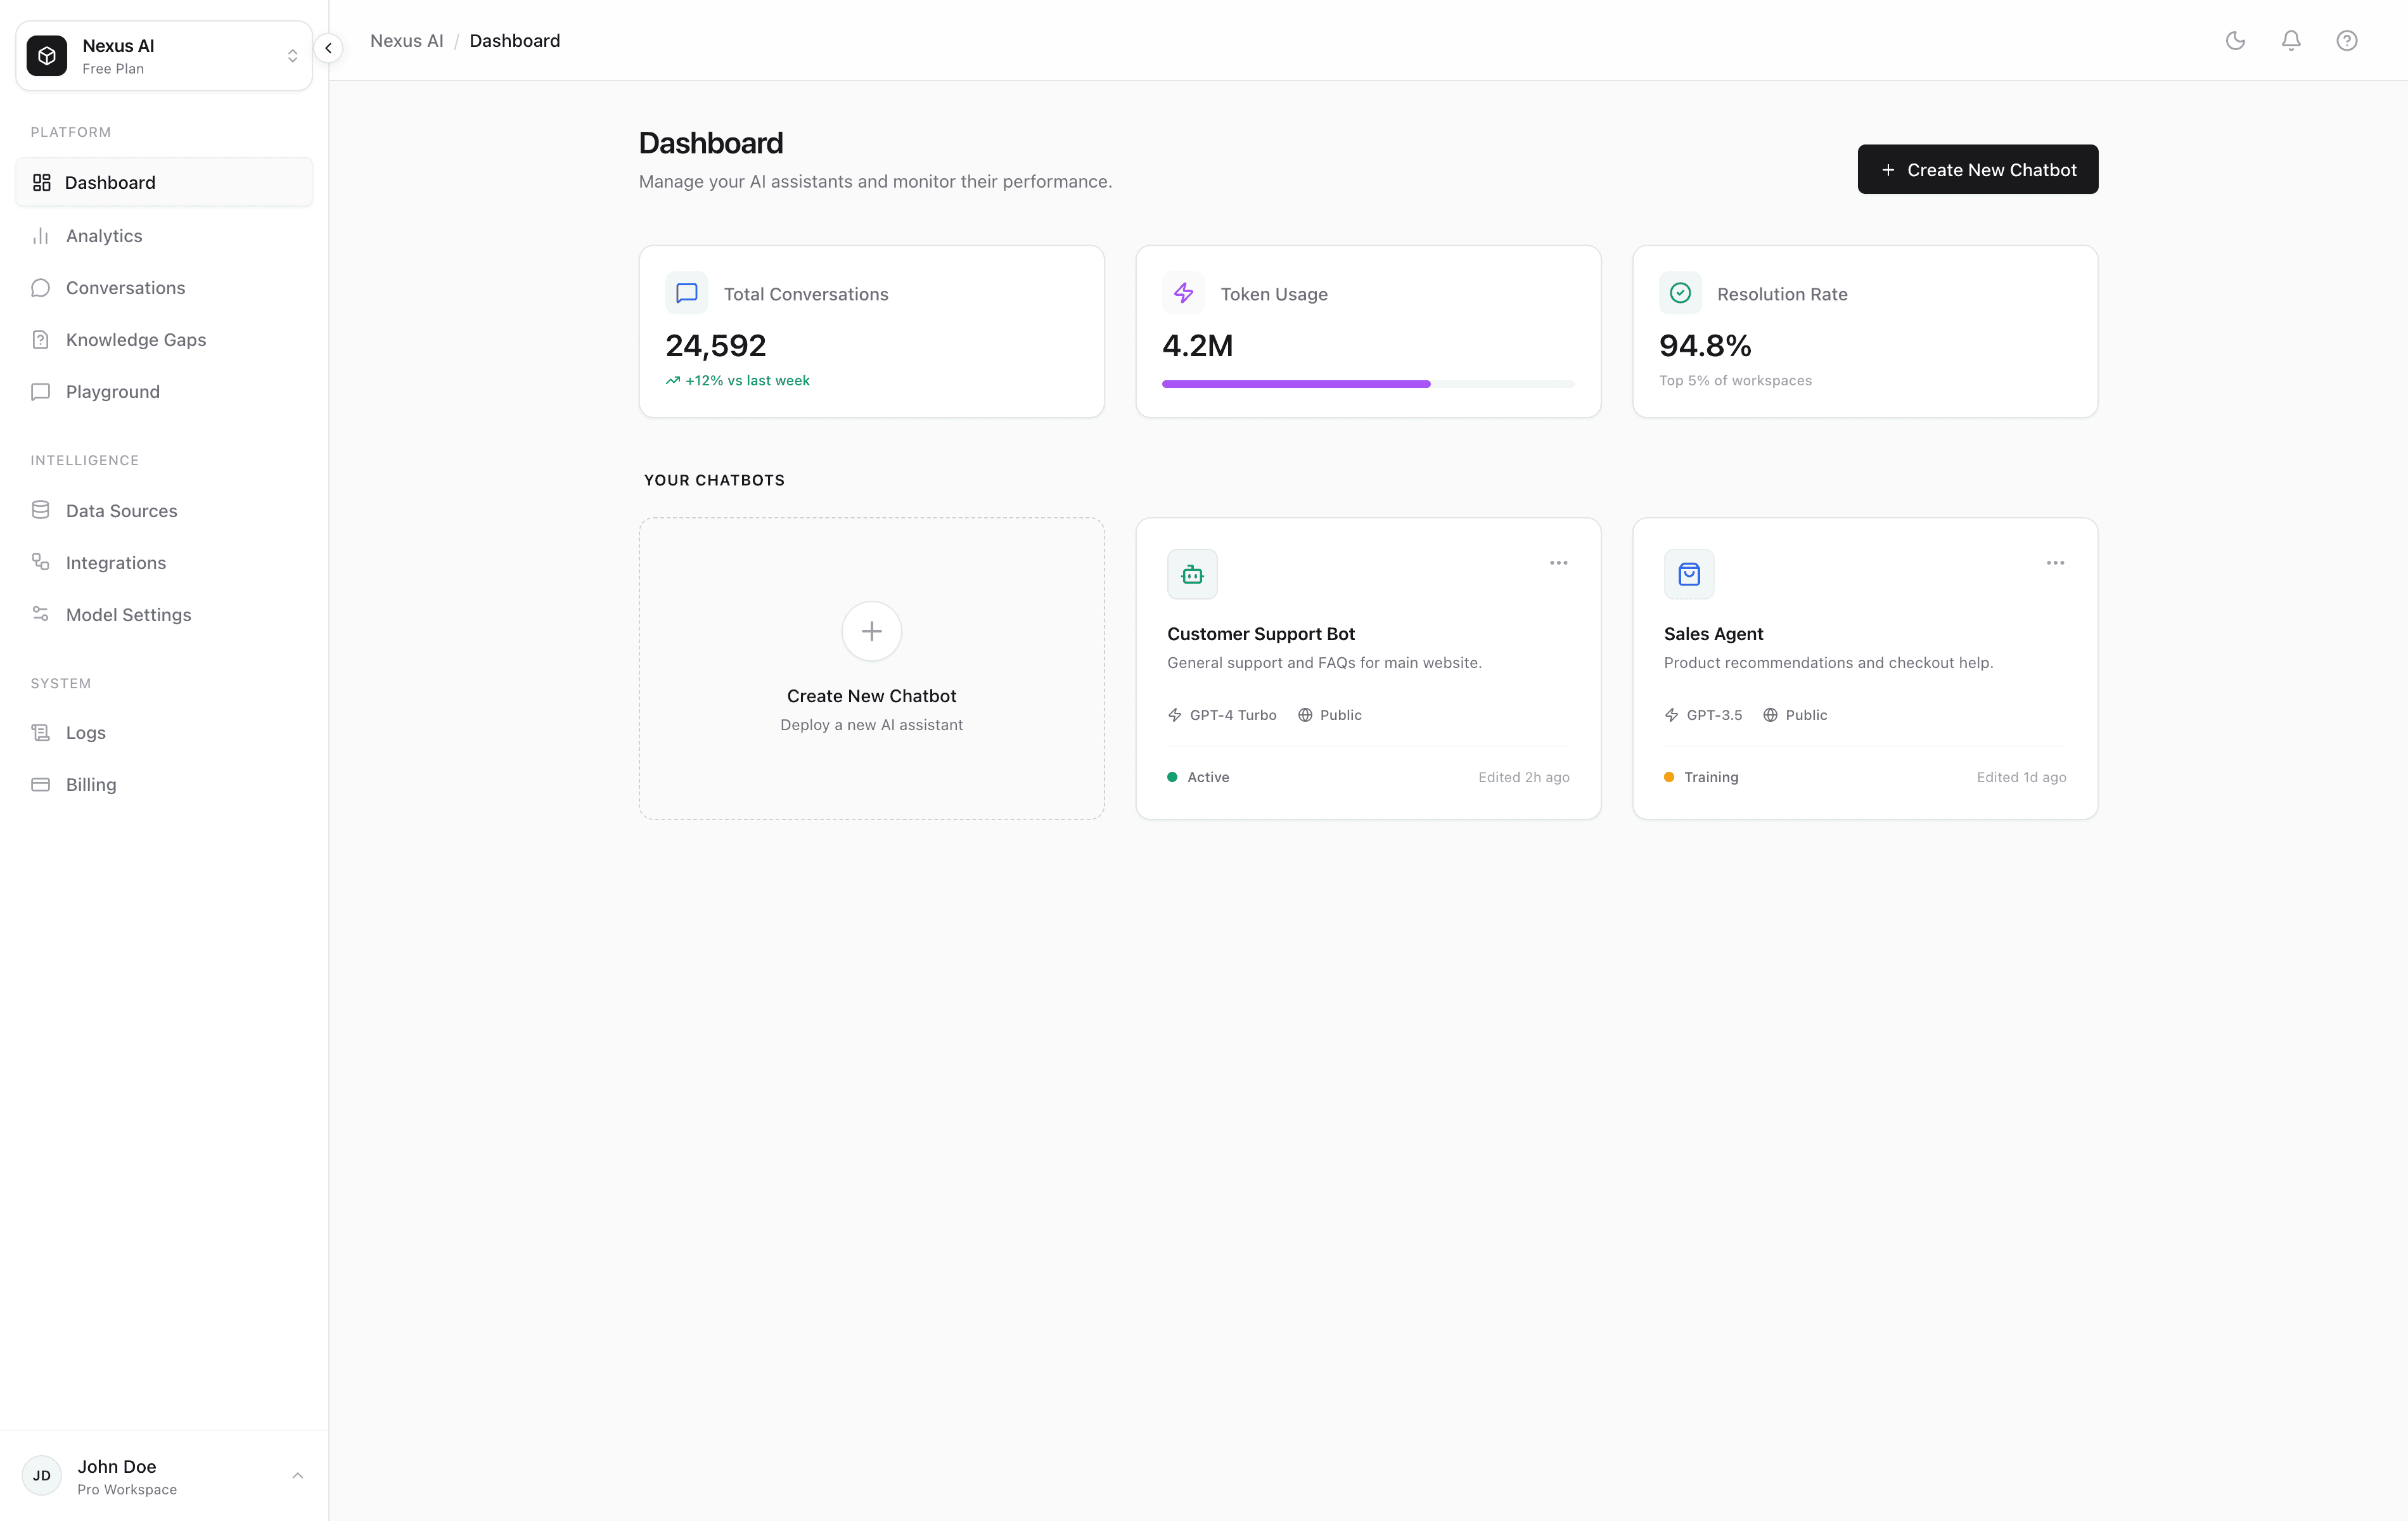Click the 4.2M token usage value

click(1197, 345)
